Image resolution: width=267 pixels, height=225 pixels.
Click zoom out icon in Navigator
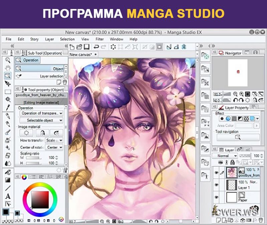click(x=235, y=94)
